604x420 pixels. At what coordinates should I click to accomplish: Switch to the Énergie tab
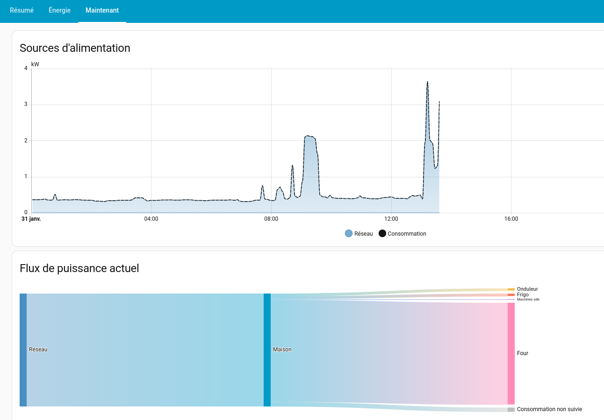(59, 10)
